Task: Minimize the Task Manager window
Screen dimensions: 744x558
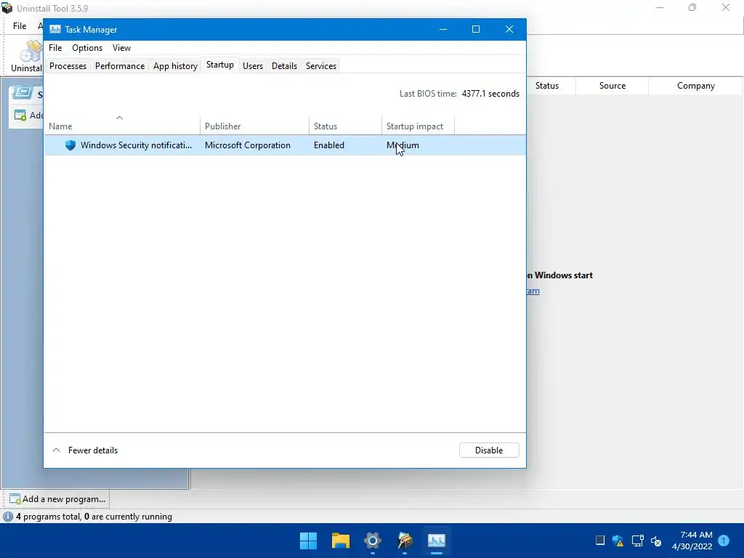Action: point(443,29)
